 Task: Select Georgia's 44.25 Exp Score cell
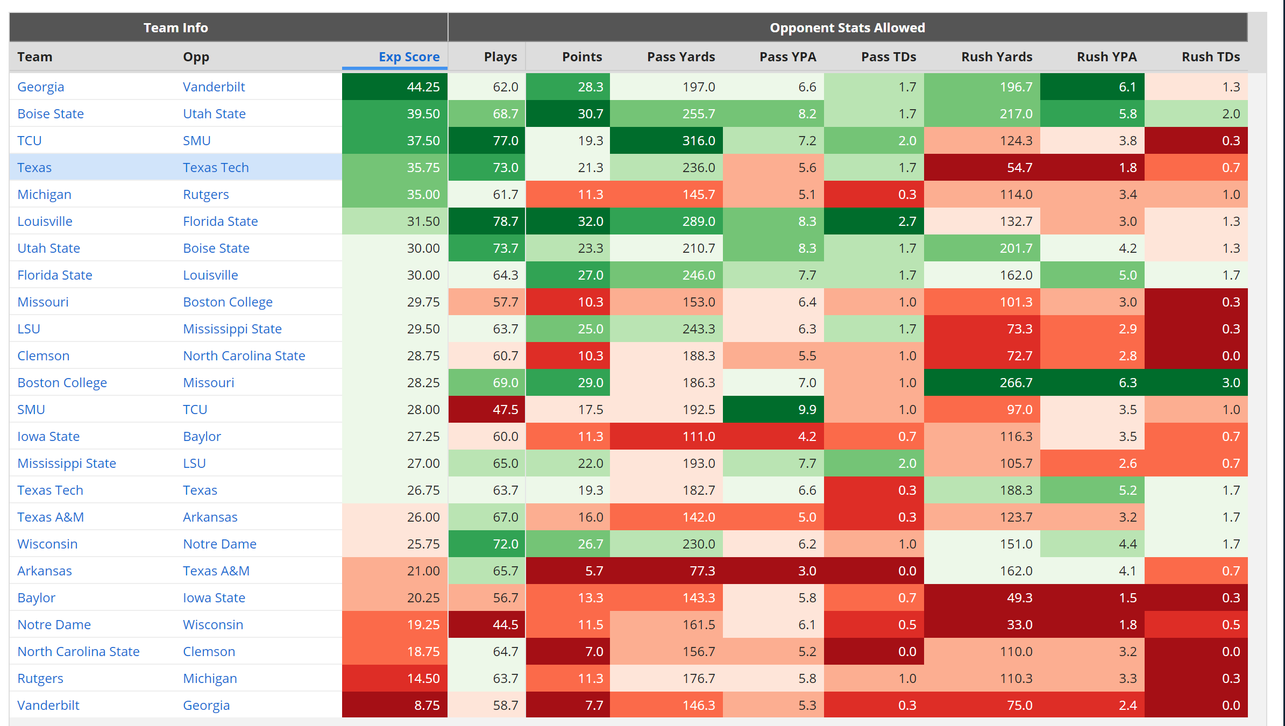pyautogui.click(x=395, y=87)
